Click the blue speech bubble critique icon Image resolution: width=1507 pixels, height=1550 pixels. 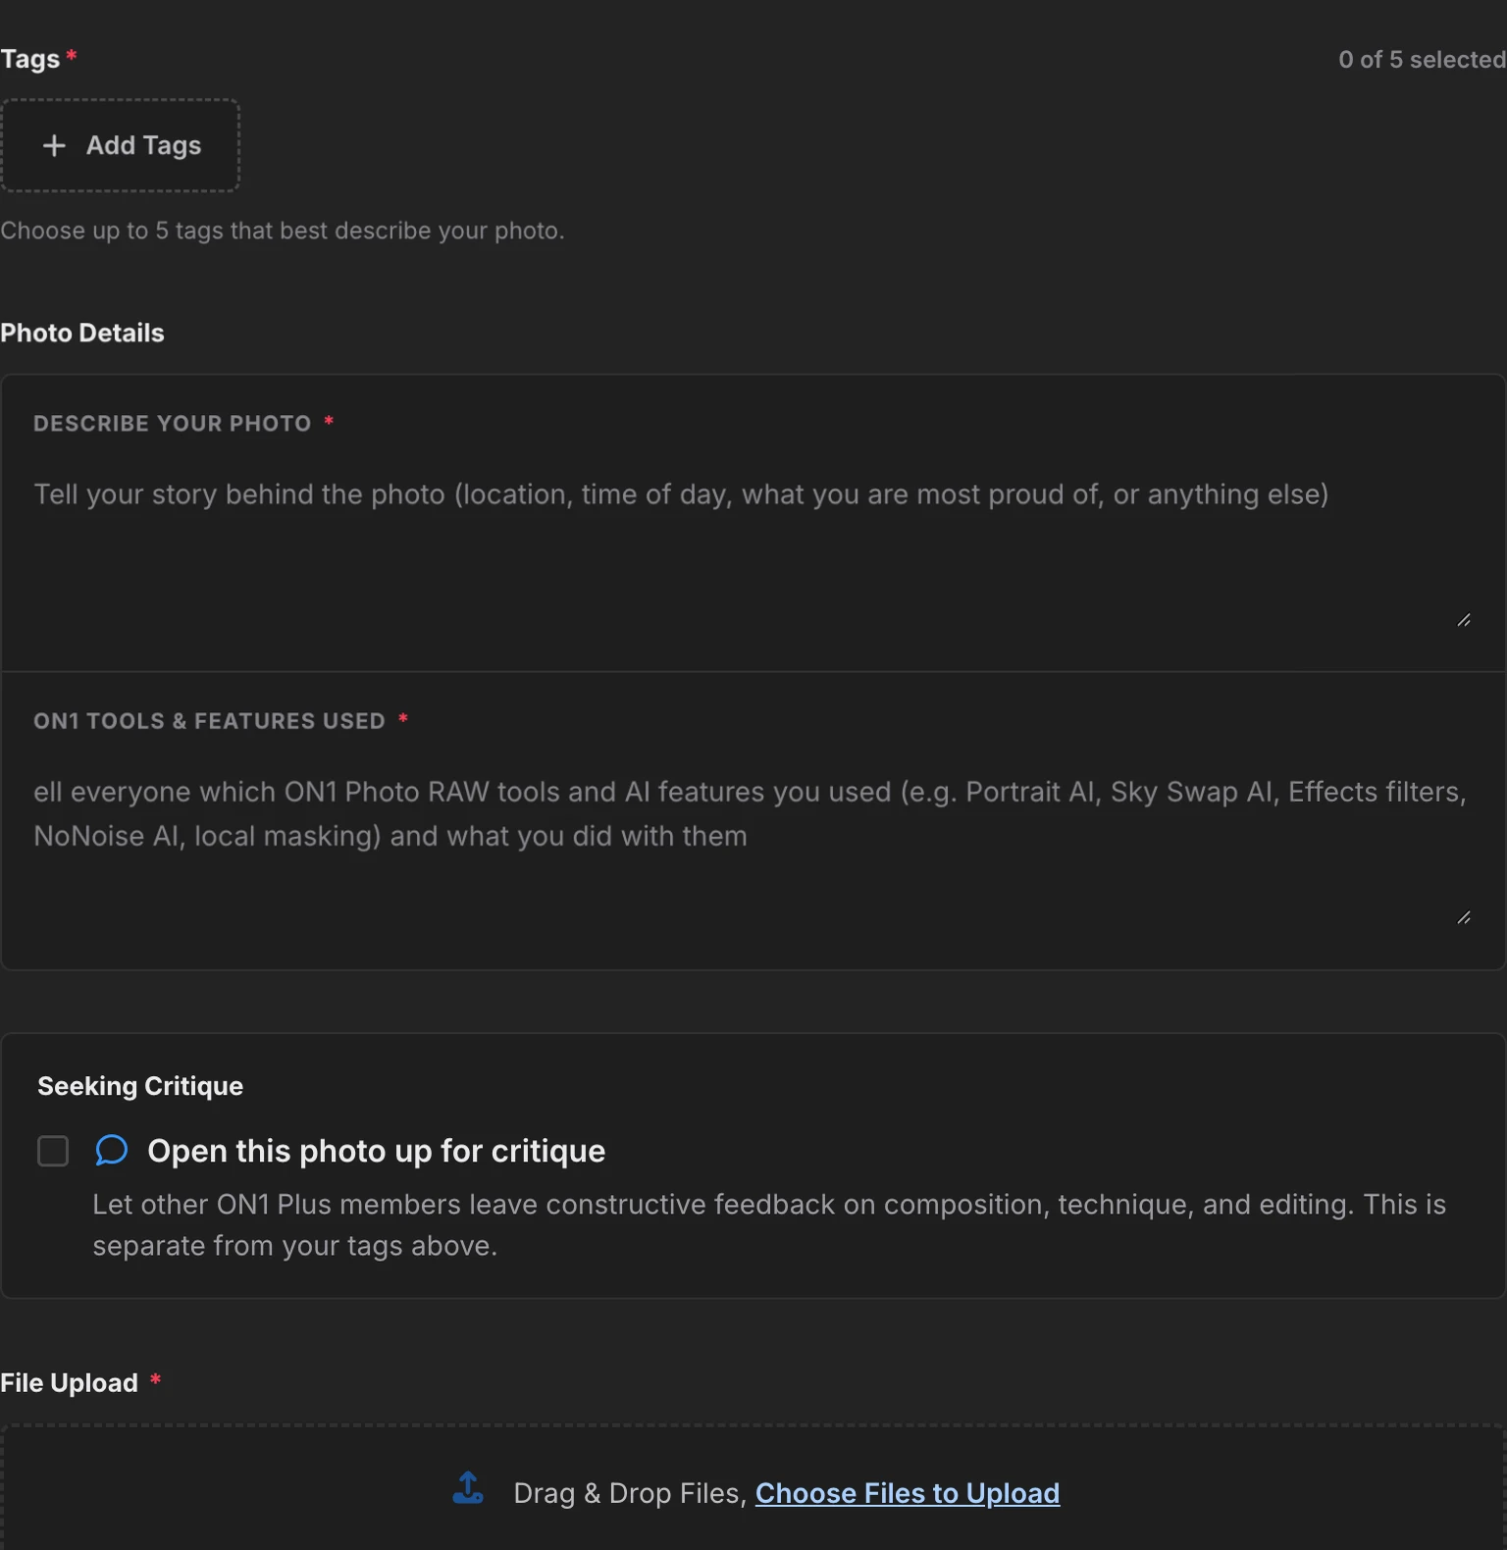112,1150
